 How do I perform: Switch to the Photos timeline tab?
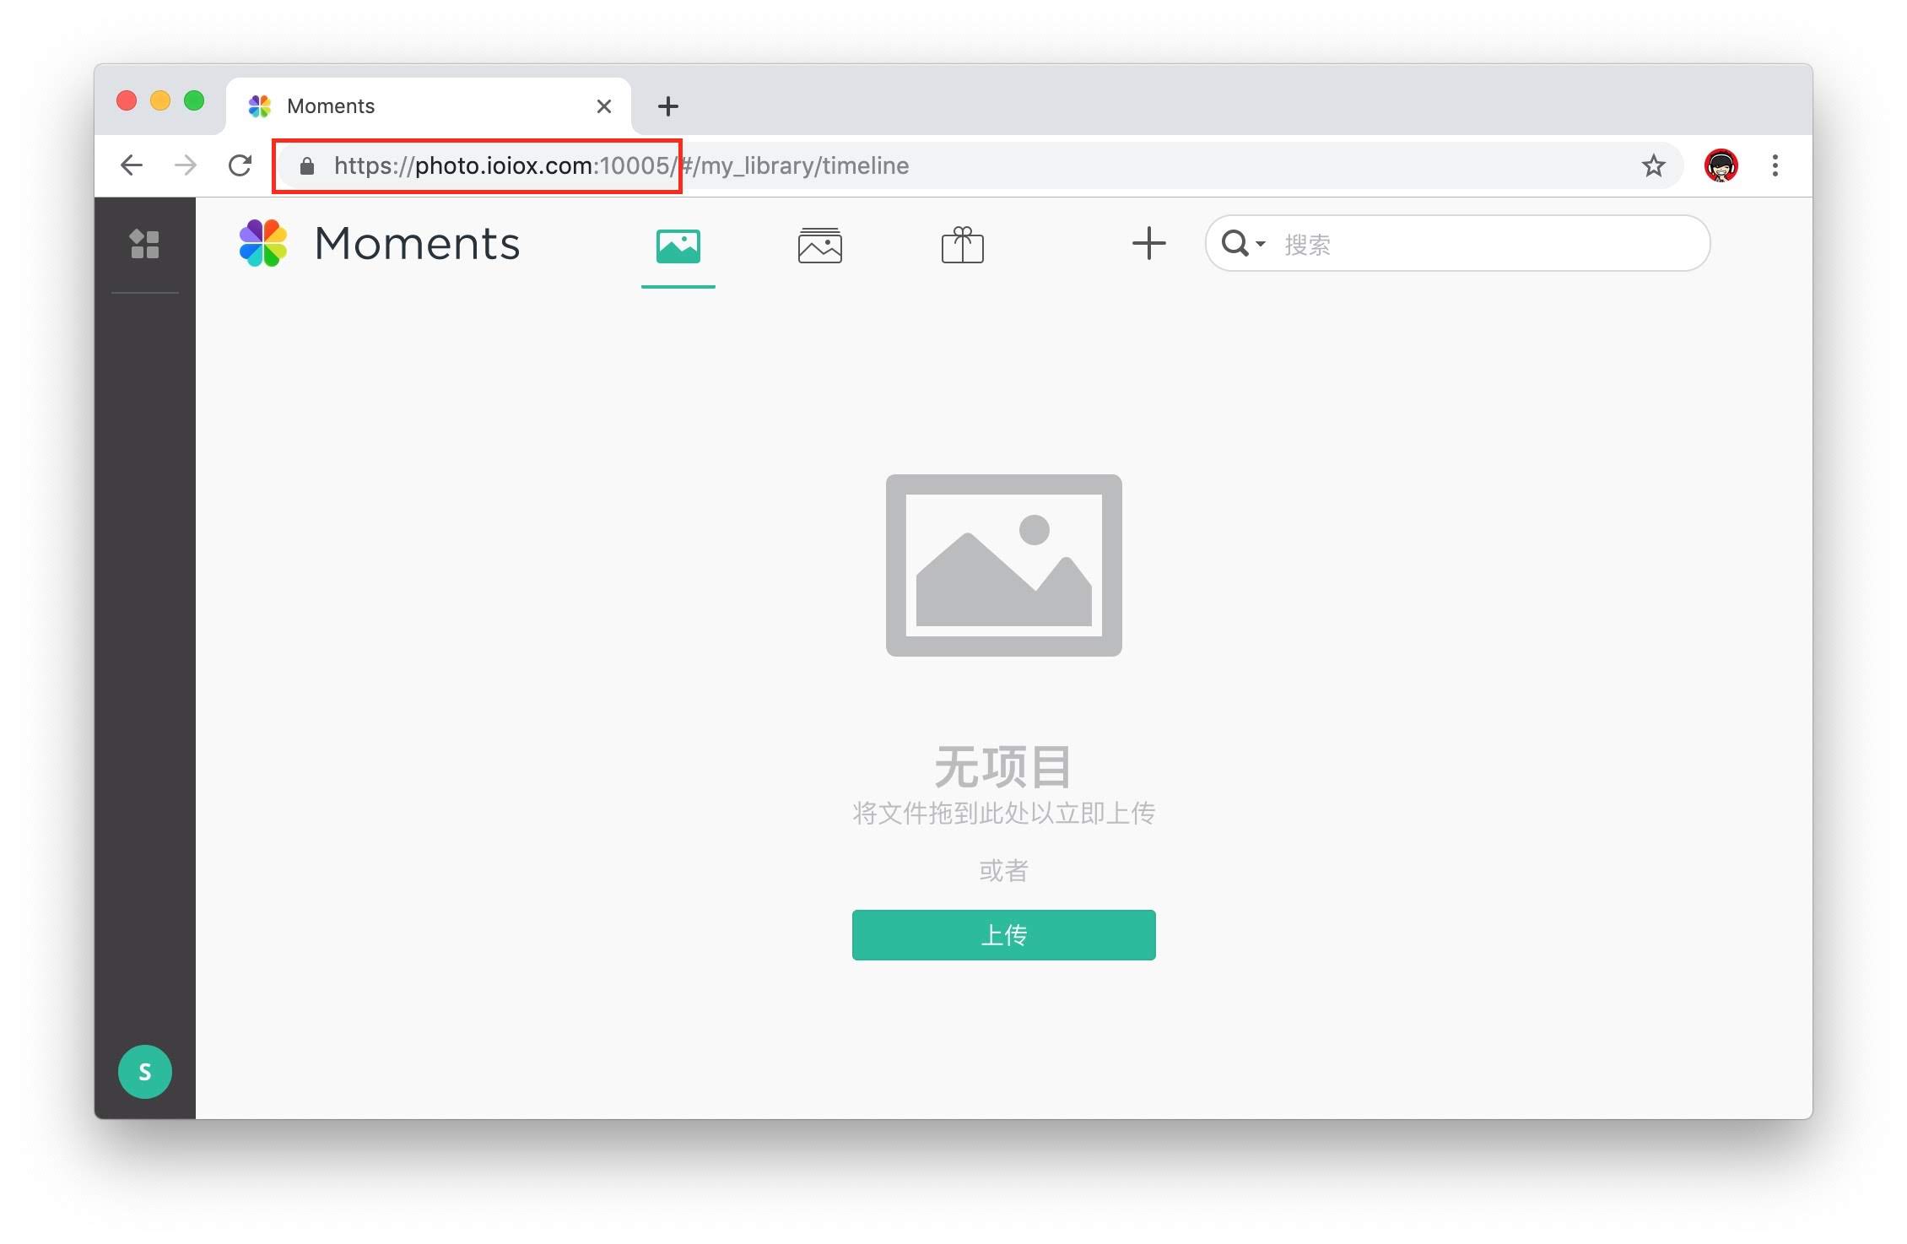pyautogui.click(x=678, y=246)
